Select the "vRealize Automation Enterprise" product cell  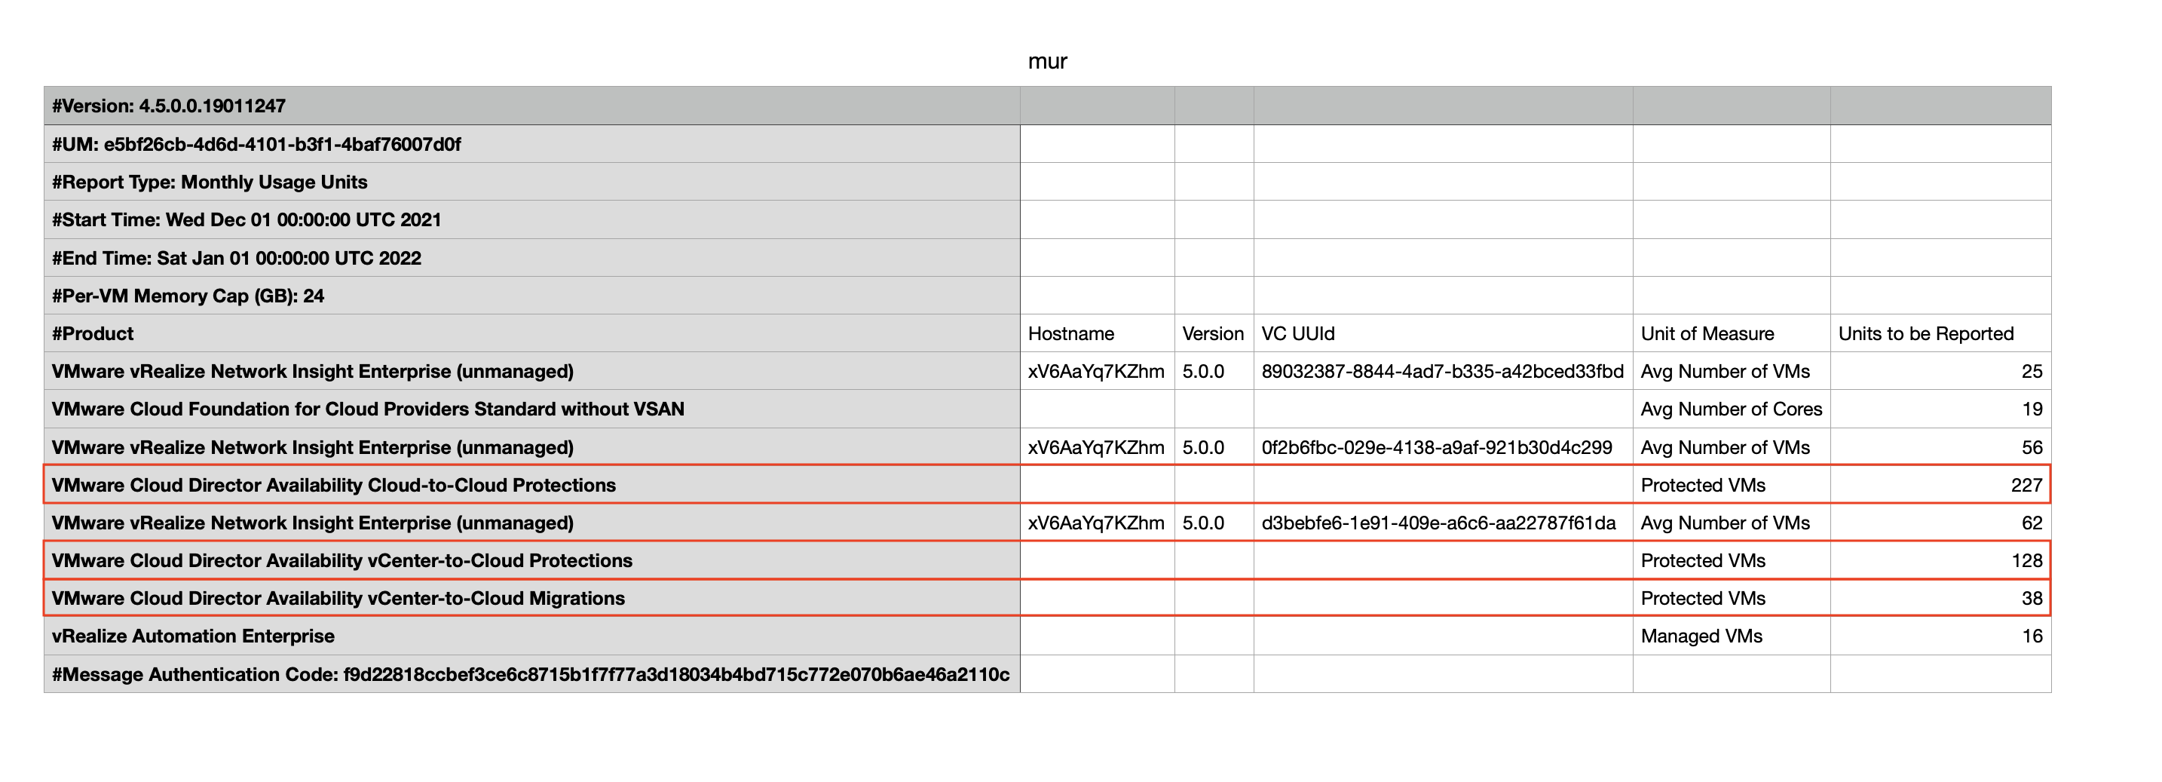point(532,636)
